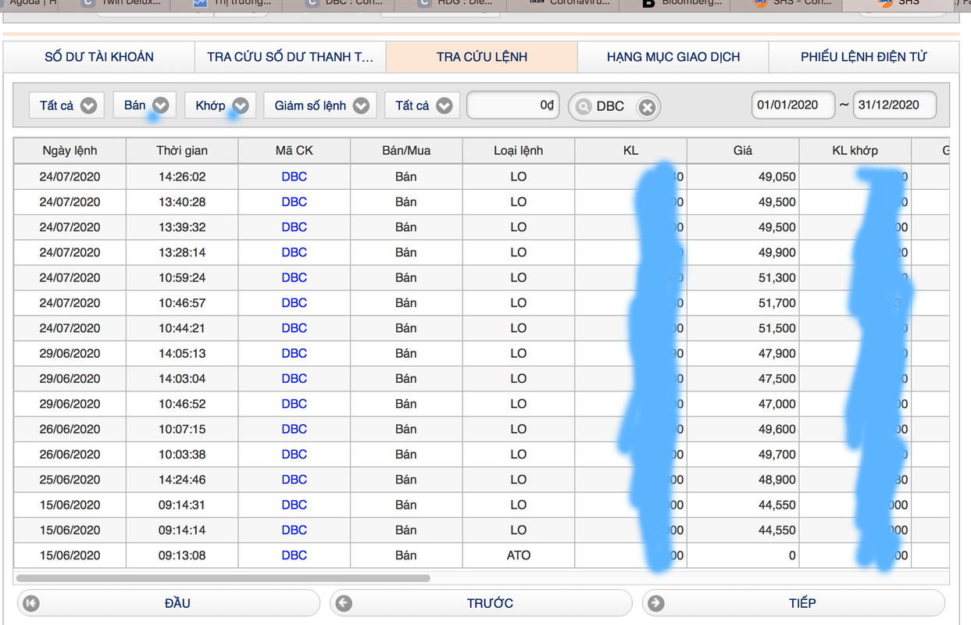Image resolution: width=971 pixels, height=625 pixels.
Task: Edit the start date 01/01/2020 field
Action: [x=793, y=105]
